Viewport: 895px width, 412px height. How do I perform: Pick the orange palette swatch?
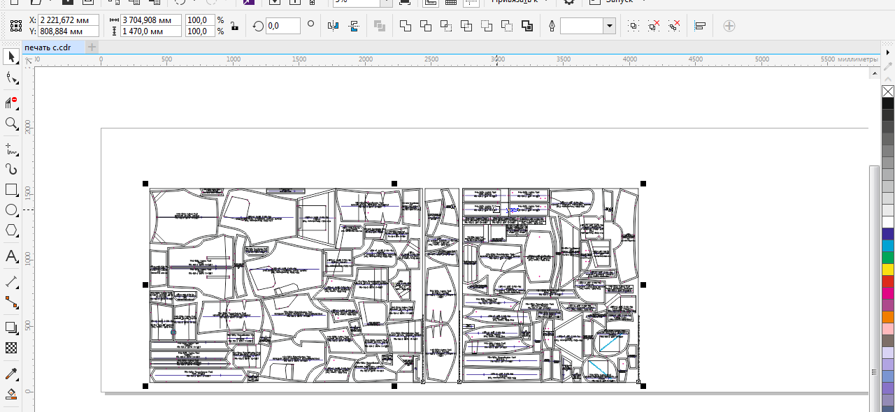point(888,316)
